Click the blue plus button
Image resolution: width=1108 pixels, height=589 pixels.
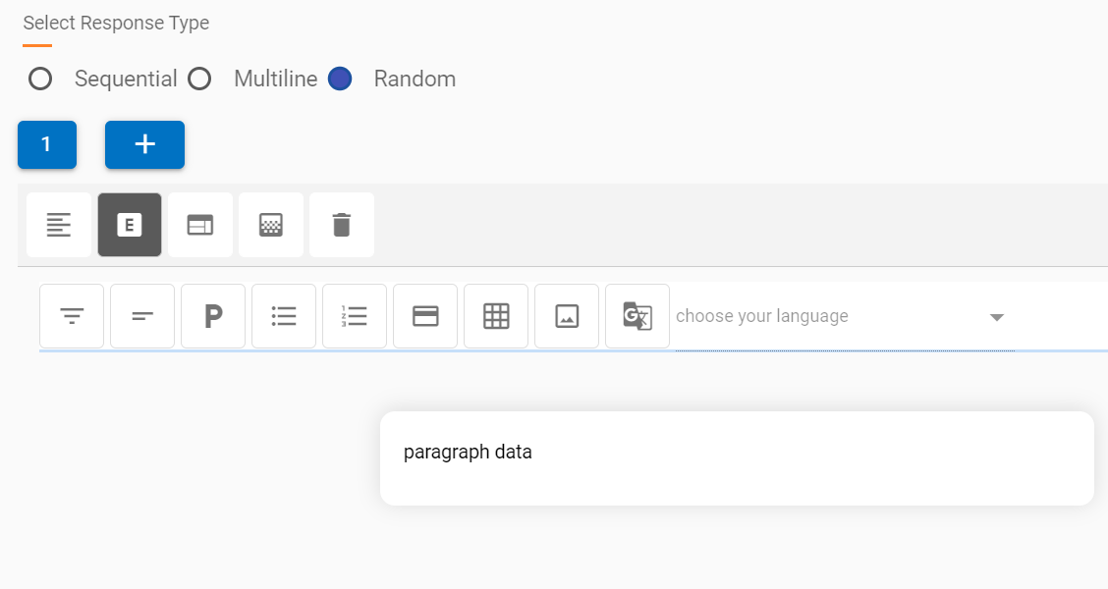pyautogui.click(x=144, y=143)
